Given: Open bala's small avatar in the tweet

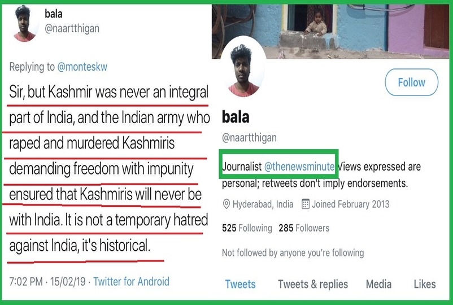Looking at the screenshot, I should (24, 24).
